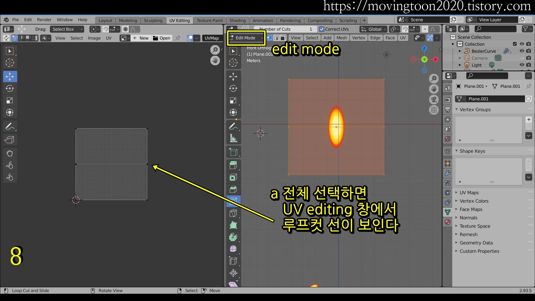
Task: Open Render properties tab icon
Action: click(x=448, y=100)
